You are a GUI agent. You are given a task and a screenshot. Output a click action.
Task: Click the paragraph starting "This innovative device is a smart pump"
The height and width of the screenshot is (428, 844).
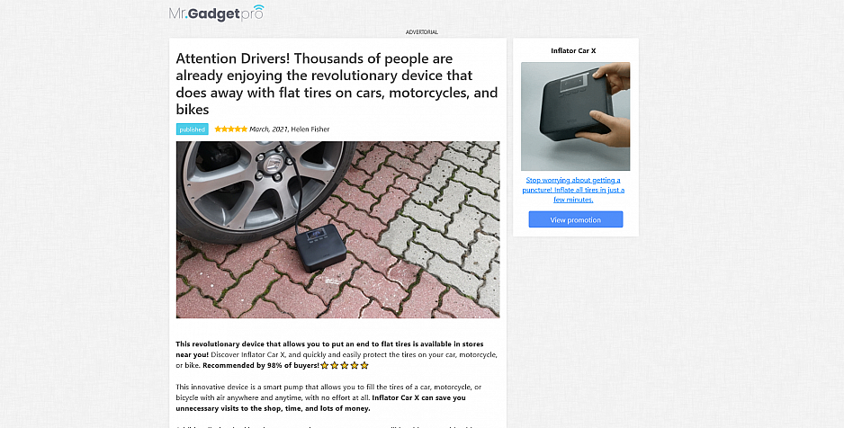tap(329, 398)
